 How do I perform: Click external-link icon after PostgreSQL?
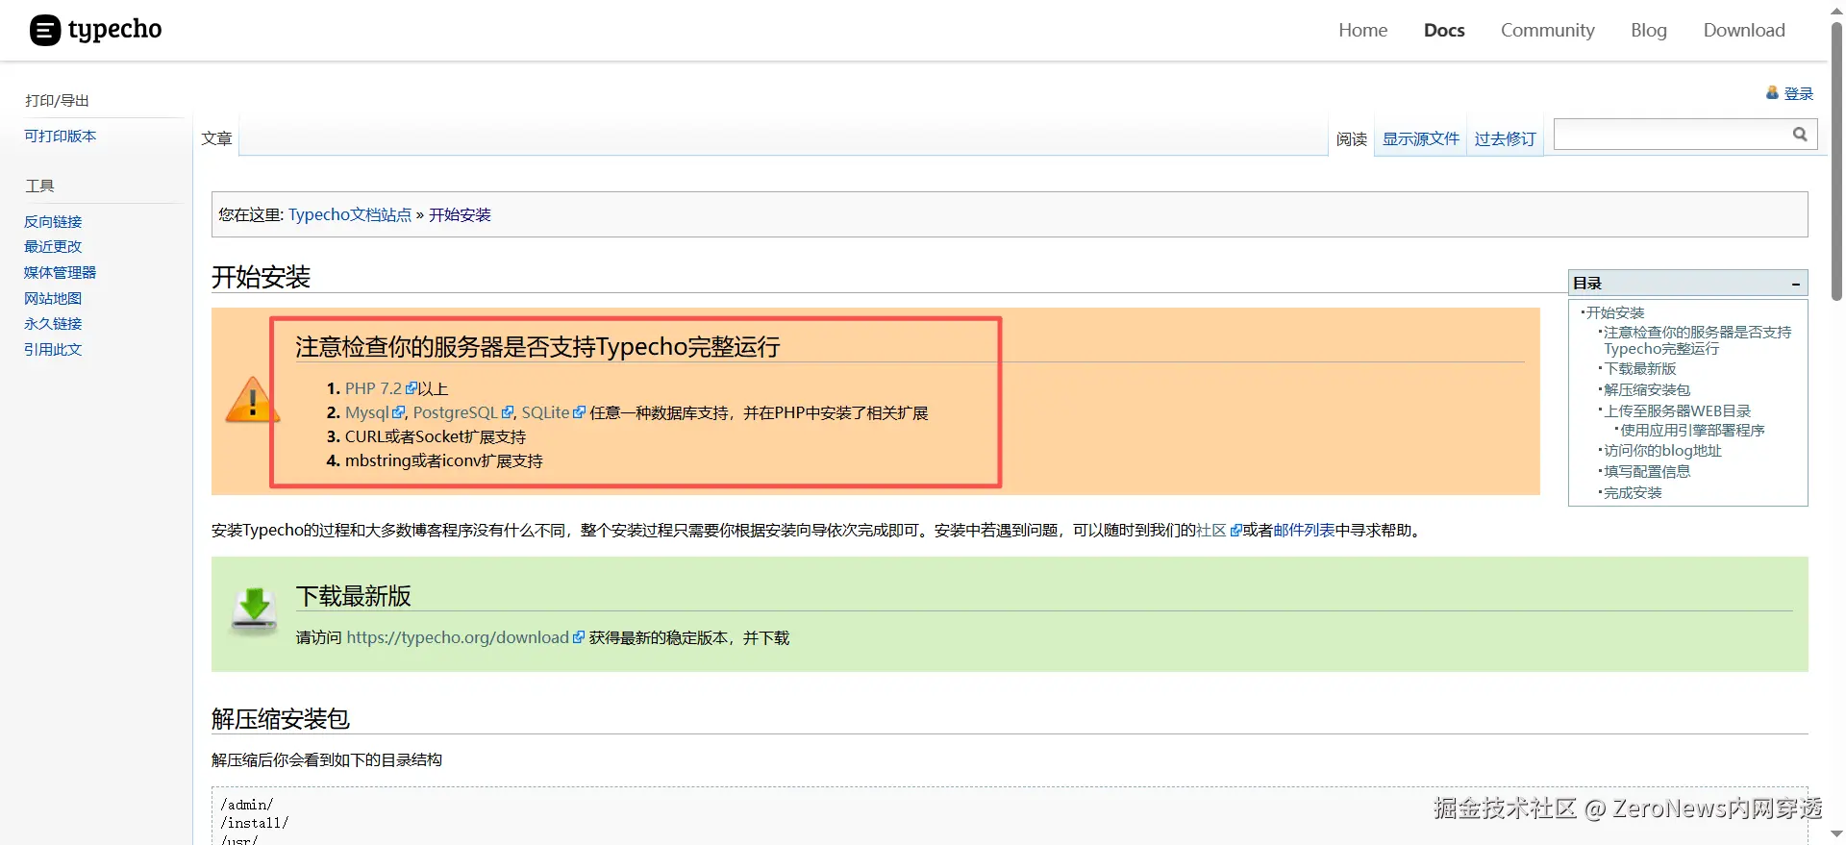508,412
